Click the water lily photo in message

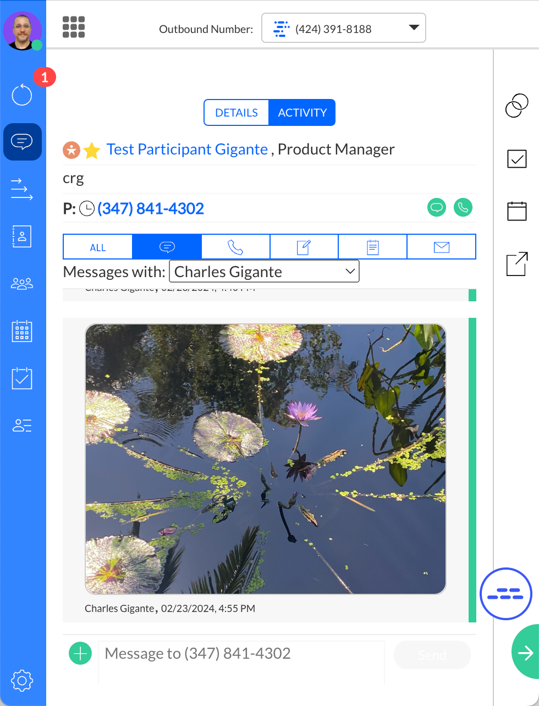pos(265,459)
